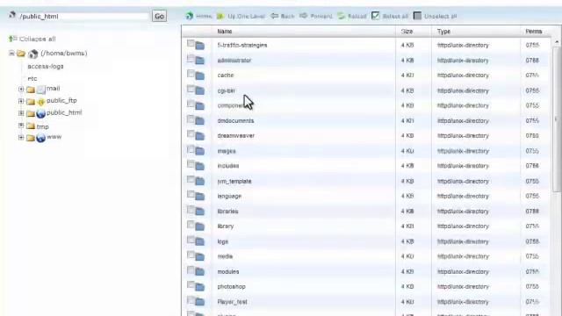Select the jvm_template folder name
562x316 pixels.
tap(234, 182)
